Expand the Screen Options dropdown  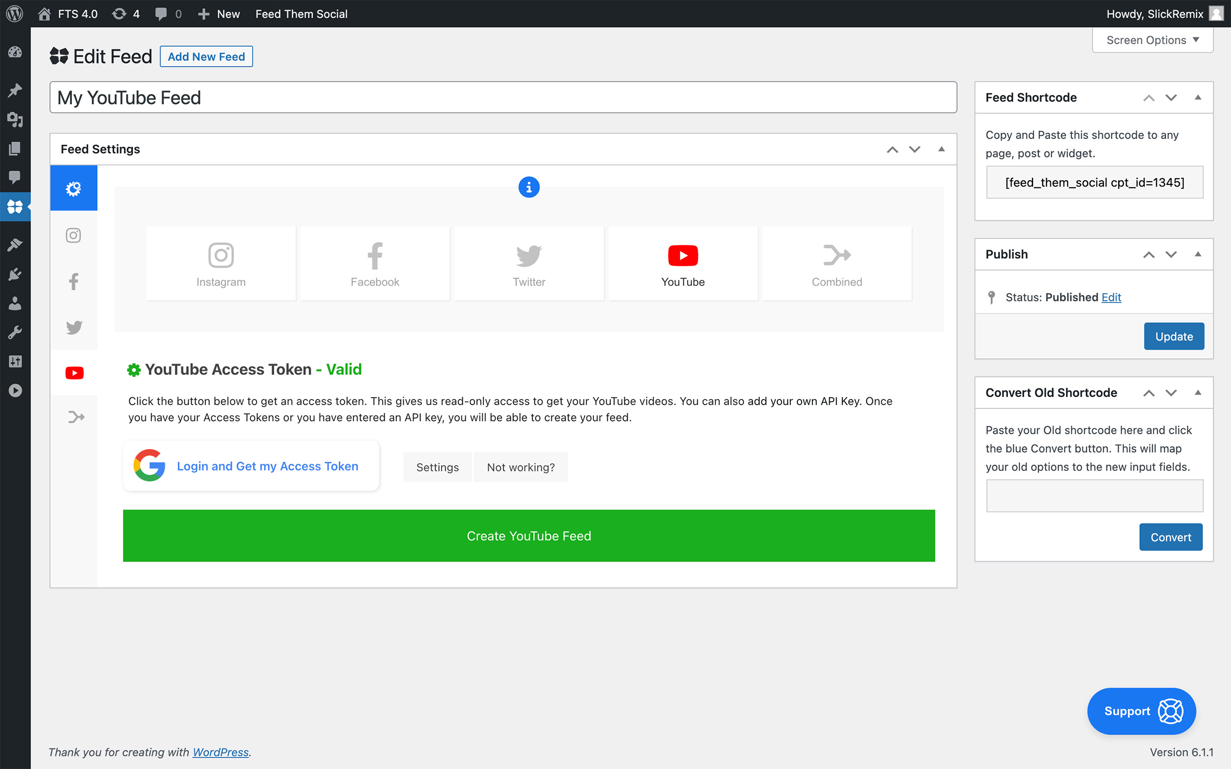(1153, 40)
